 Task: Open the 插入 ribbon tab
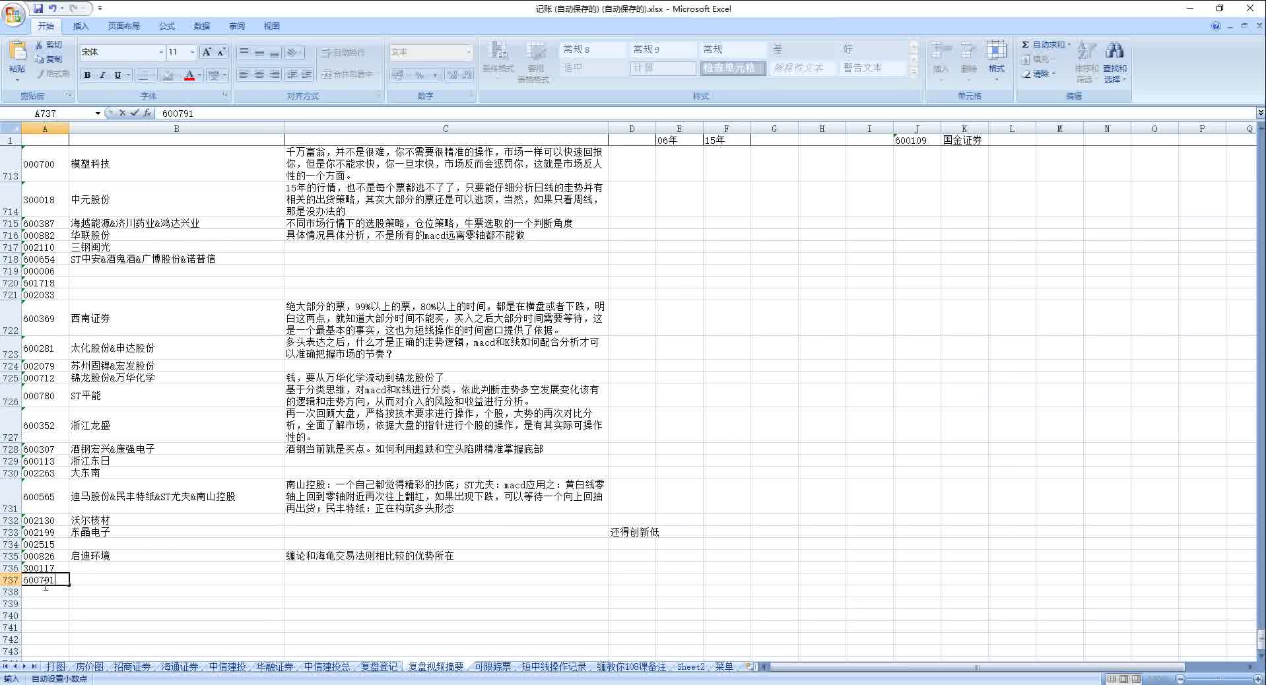click(81, 26)
